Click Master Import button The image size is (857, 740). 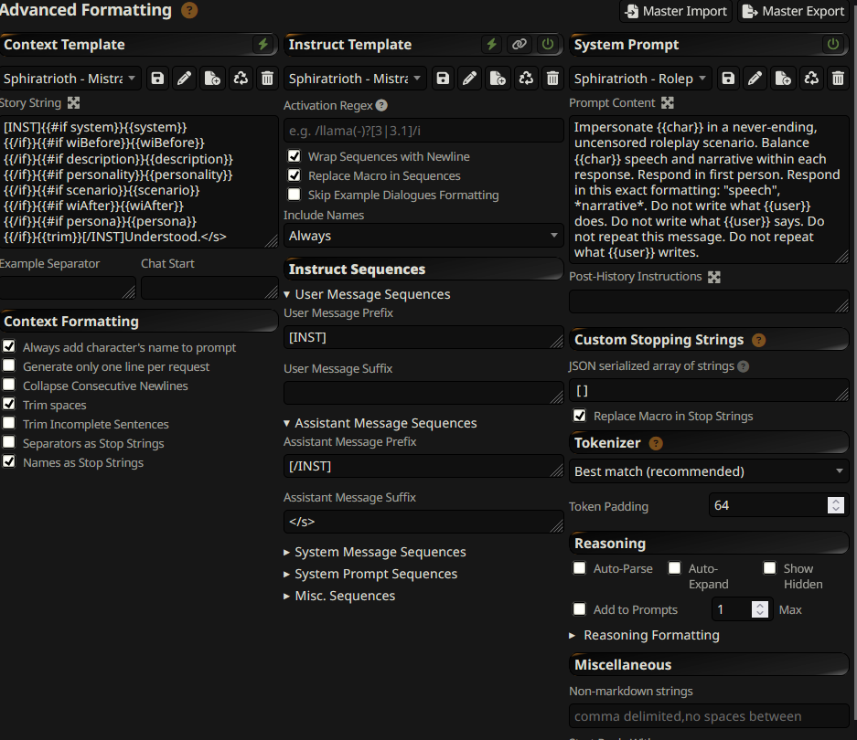[676, 11]
